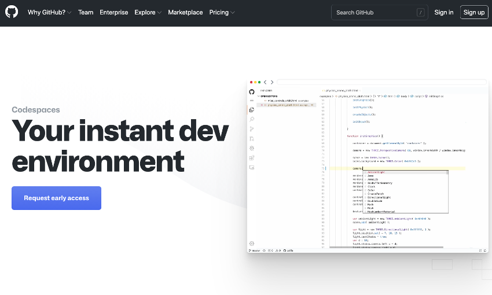Viewport: 492px width, 295px height.
Task: Go to the Enterprise page
Action: point(113,13)
